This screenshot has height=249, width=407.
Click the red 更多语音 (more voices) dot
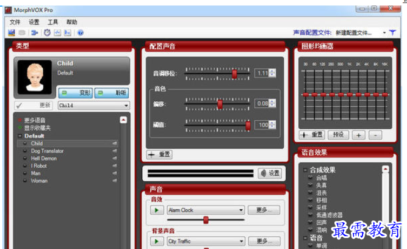point(20,120)
